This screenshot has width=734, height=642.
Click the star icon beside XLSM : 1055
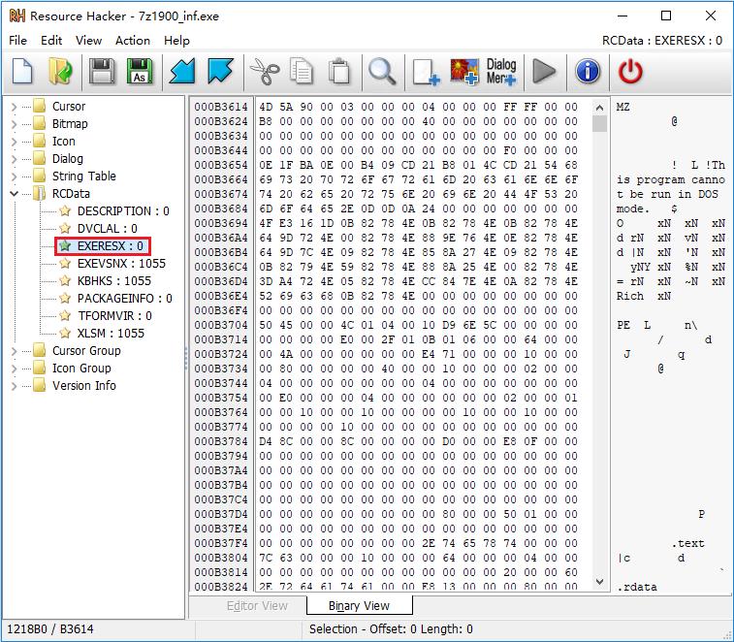pos(65,334)
